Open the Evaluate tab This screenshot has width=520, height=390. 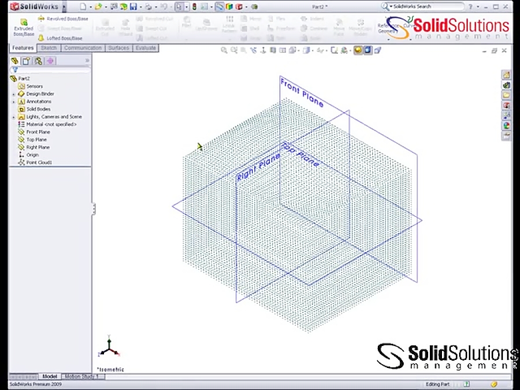coord(146,48)
